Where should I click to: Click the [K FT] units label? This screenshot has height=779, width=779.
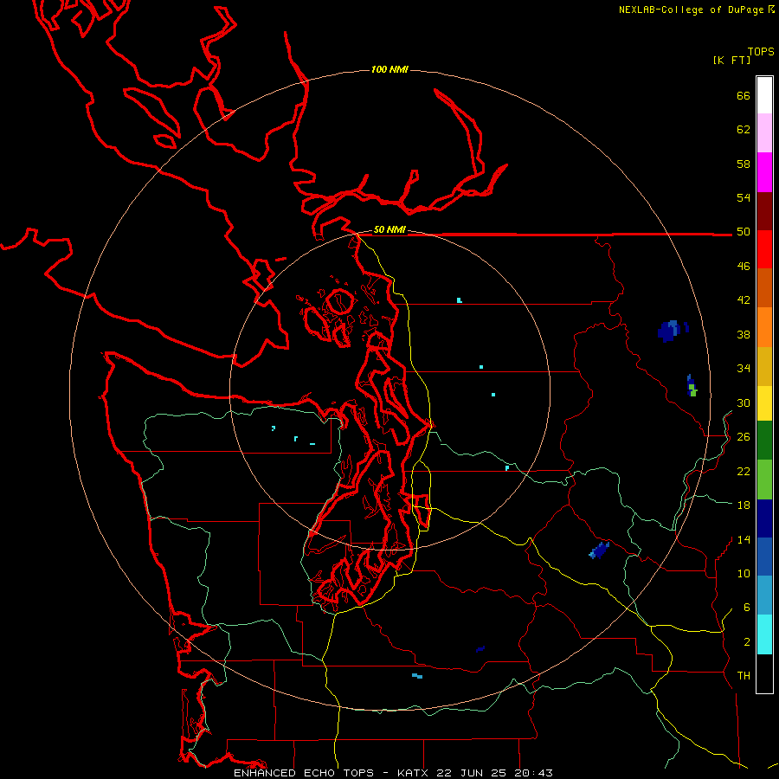(x=731, y=60)
